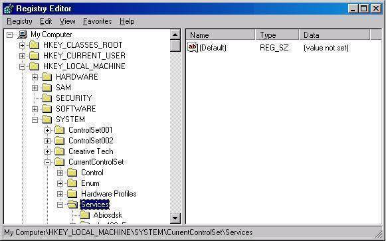Expand the SOFTWARE key
Image resolution: width=386 pixels, height=241 pixels.
click(35, 109)
